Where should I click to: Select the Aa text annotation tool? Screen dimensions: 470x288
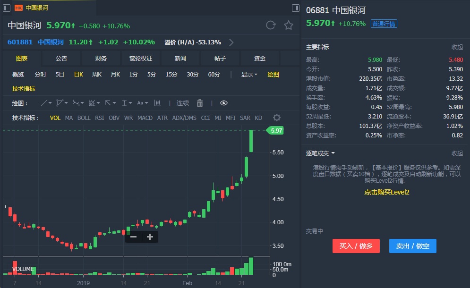click(x=140, y=103)
